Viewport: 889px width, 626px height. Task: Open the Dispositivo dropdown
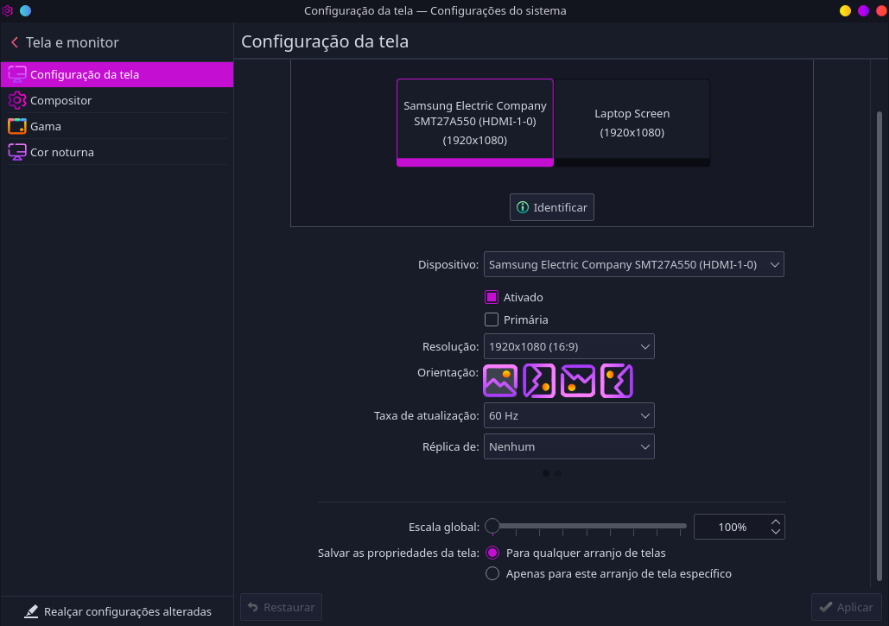click(633, 264)
